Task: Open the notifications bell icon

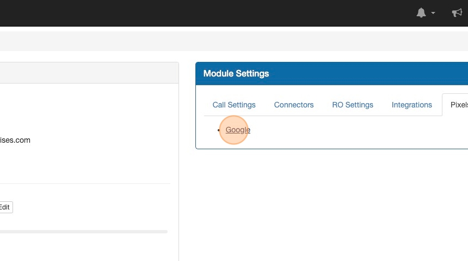Action: pyautogui.click(x=421, y=13)
